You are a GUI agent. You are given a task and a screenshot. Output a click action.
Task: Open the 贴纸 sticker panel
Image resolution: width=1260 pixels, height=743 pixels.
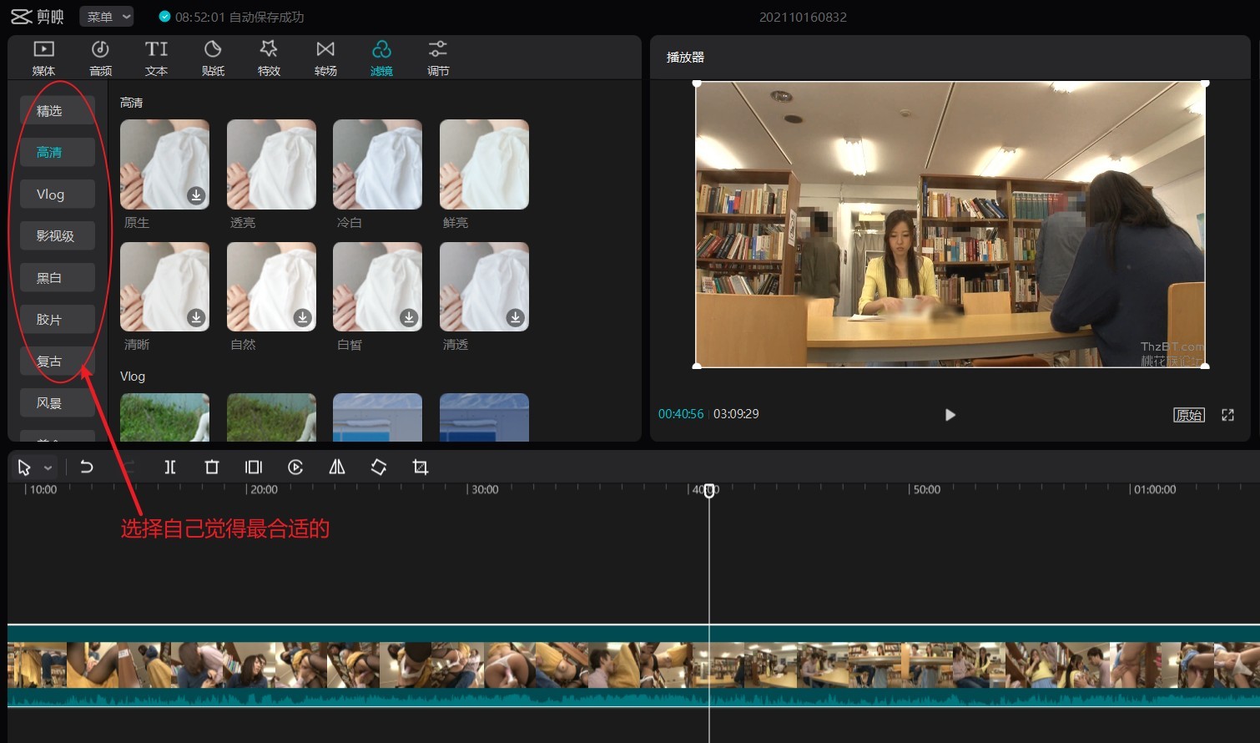213,58
